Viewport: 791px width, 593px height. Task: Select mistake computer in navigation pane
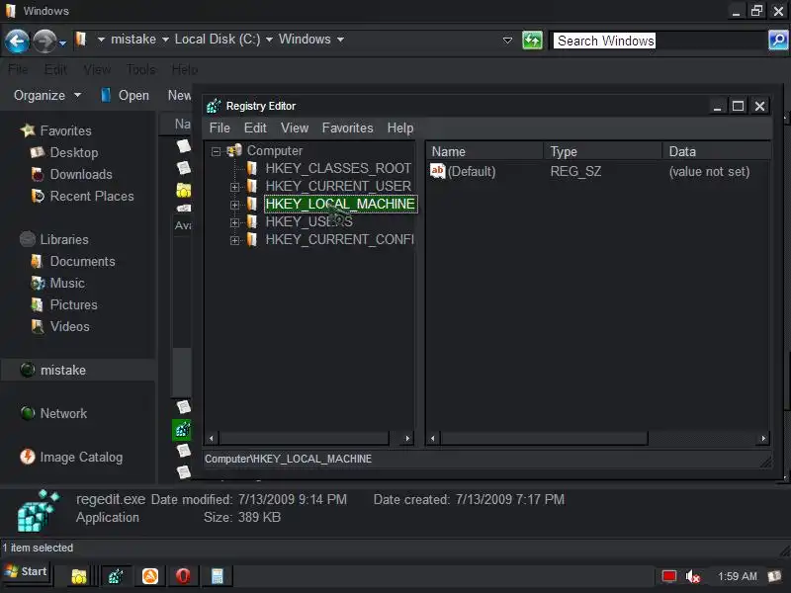click(62, 370)
